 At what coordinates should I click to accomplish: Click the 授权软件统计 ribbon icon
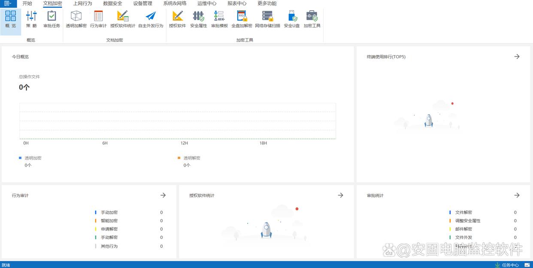click(123, 16)
